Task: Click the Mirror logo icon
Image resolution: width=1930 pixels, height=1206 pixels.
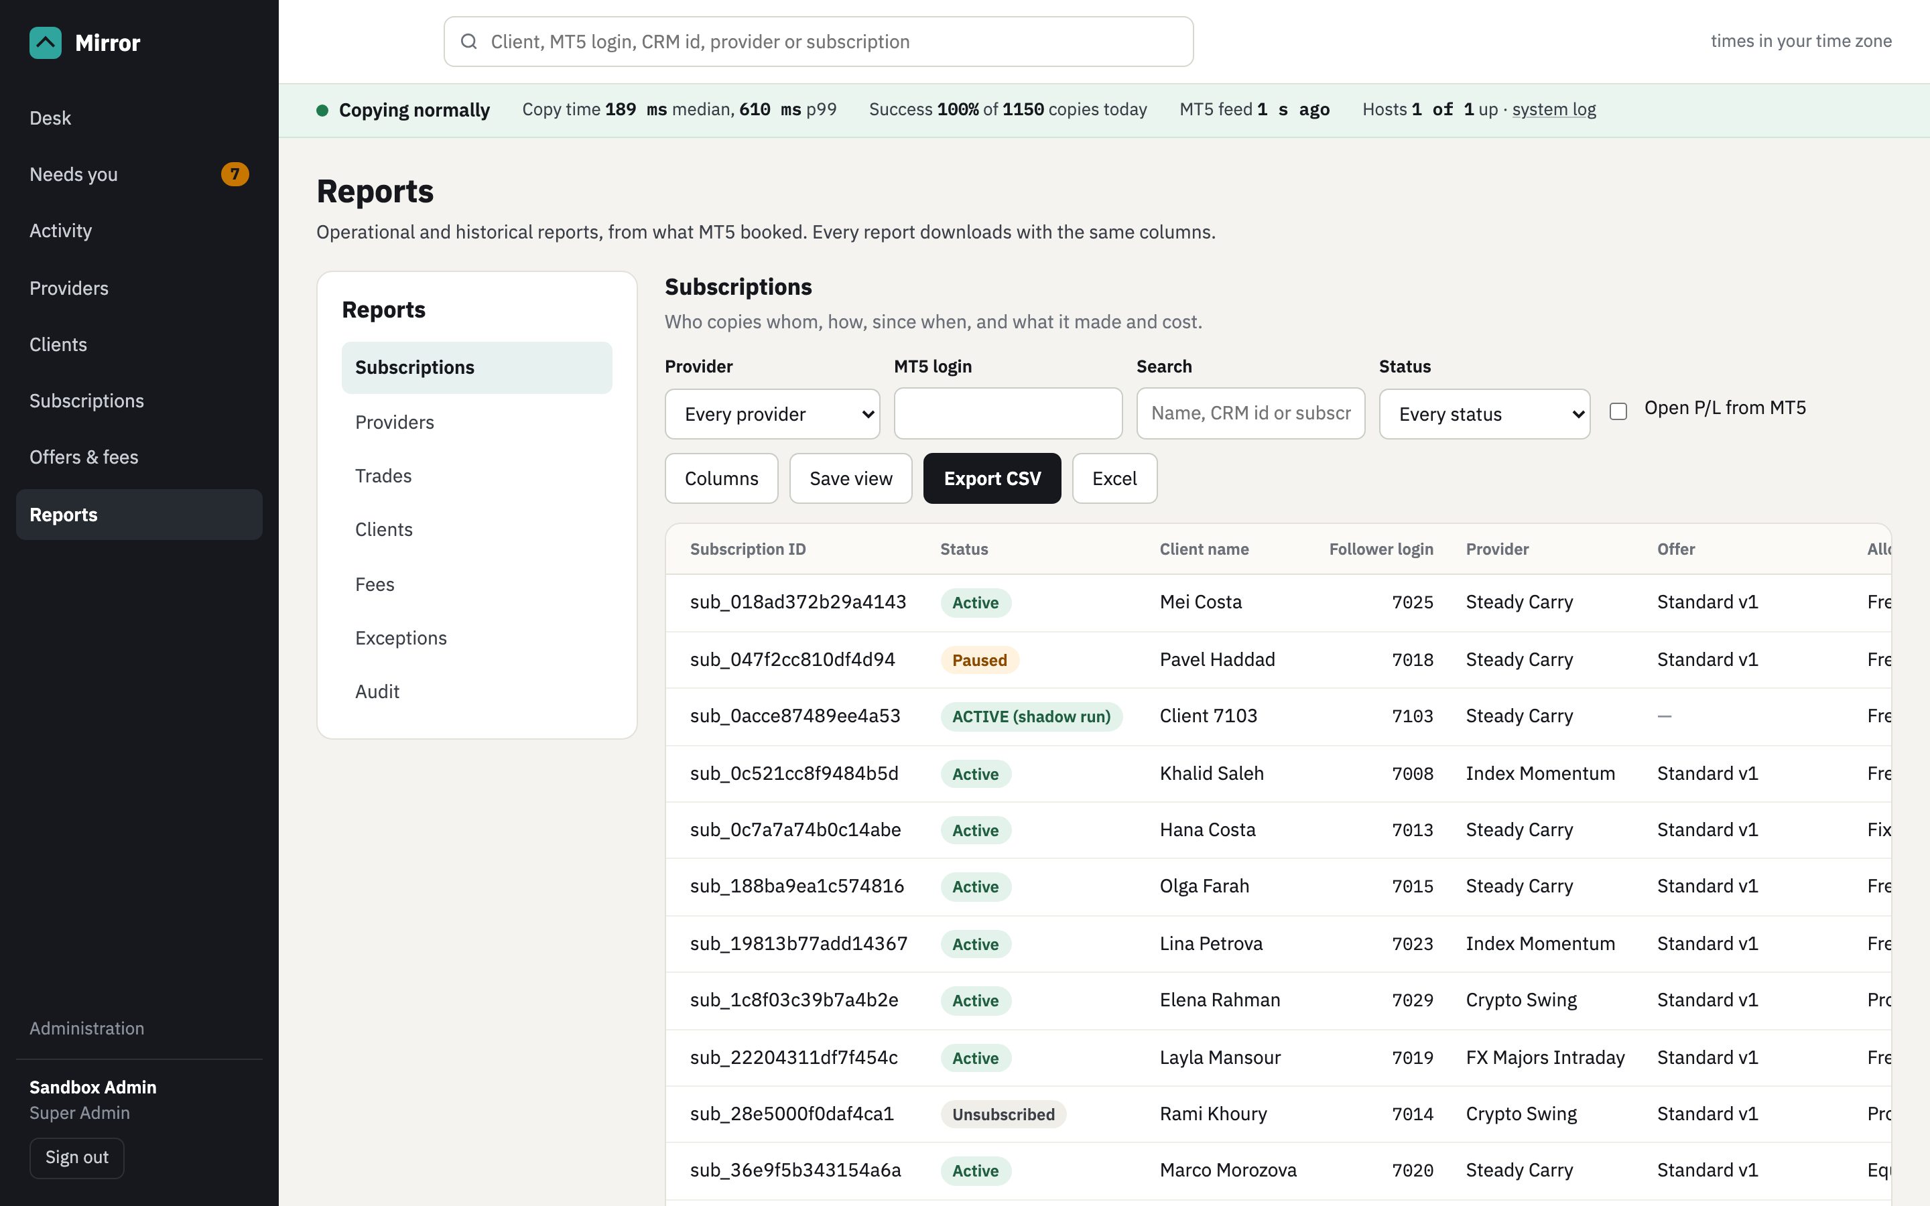Action: click(x=46, y=43)
